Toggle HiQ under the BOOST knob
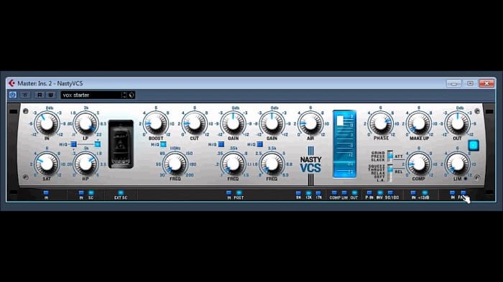The image size is (503, 282). coord(163,144)
